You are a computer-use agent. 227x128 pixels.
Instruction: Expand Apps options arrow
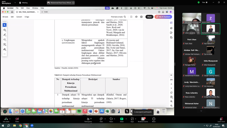tap(135, 119)
